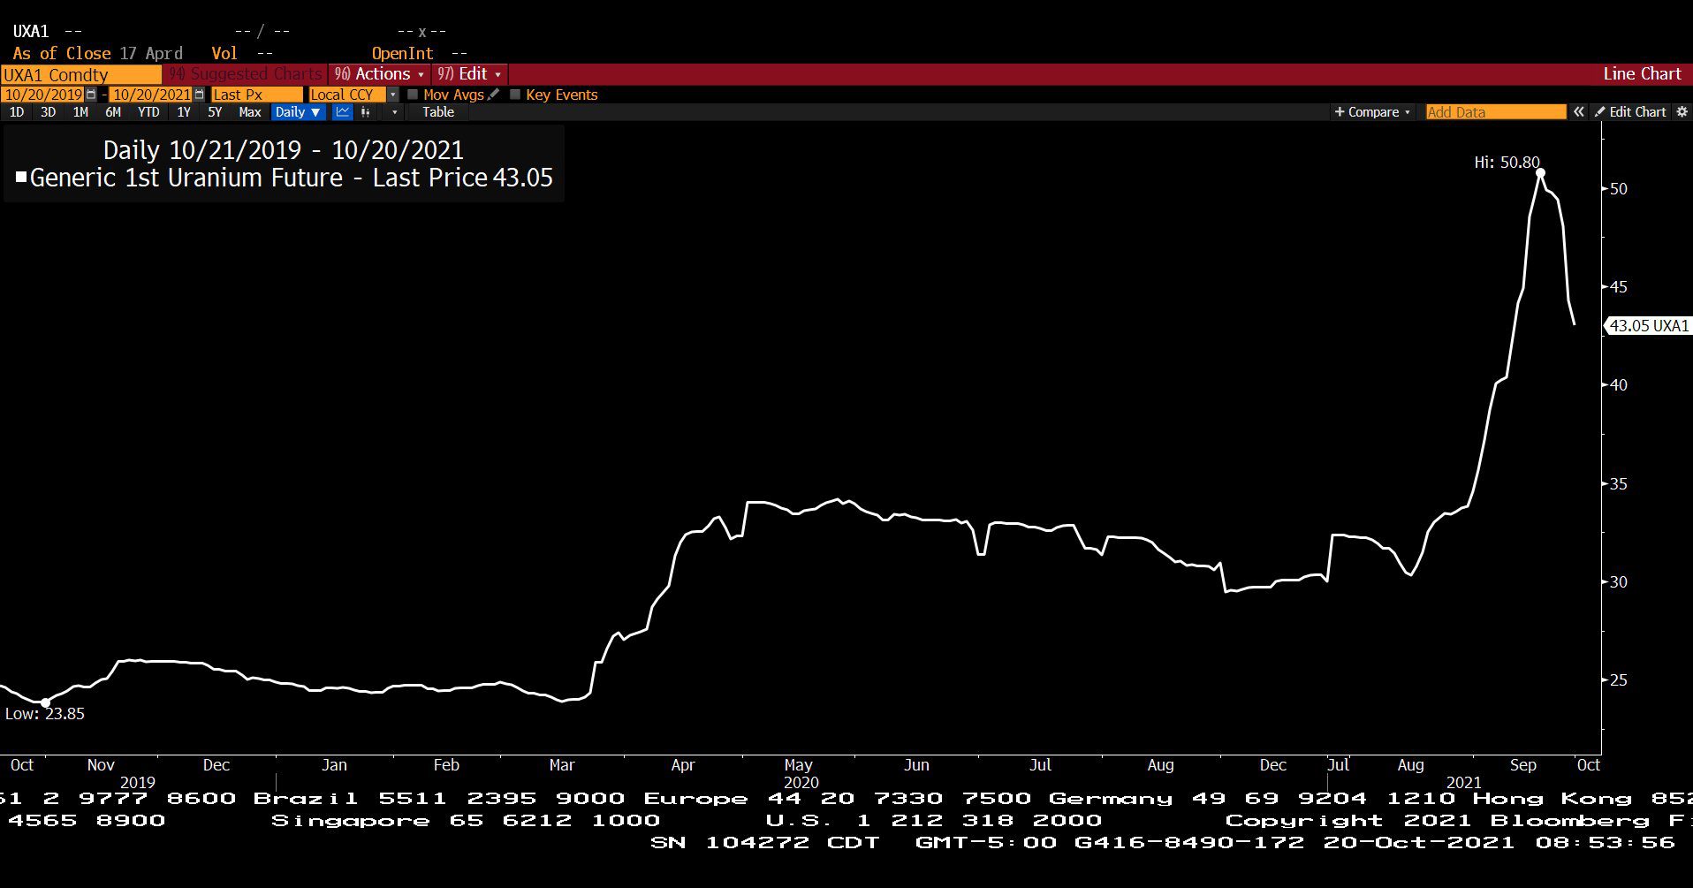Click the Jun label on time axis
The image size is (1693, 888).
[x=916, y=765]
